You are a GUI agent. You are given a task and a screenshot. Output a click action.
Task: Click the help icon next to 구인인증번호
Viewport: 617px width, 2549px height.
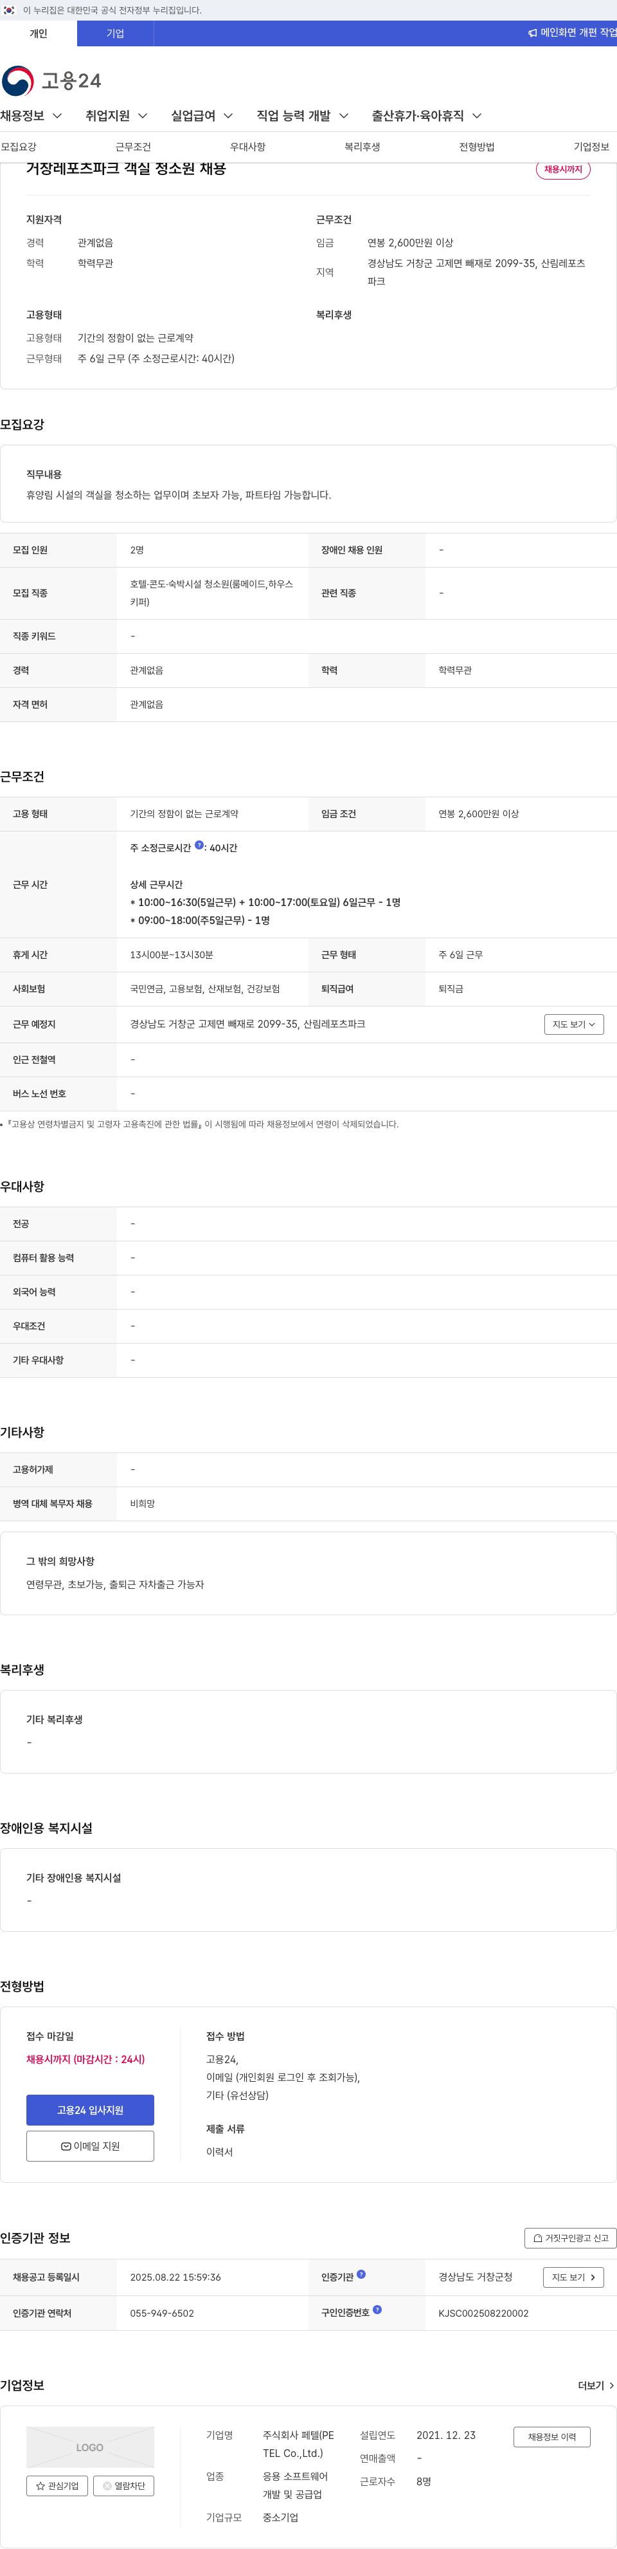pos(377,2310)
